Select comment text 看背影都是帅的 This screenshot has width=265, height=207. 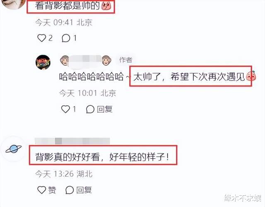(x=67, y=5)
